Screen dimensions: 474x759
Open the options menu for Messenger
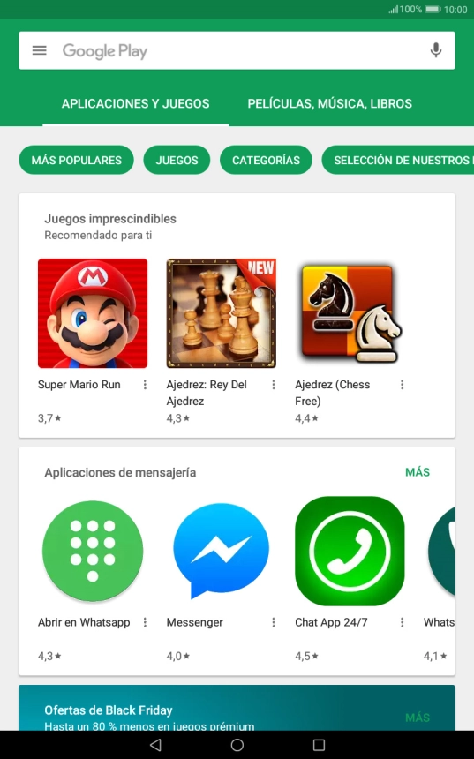[274, 622]
